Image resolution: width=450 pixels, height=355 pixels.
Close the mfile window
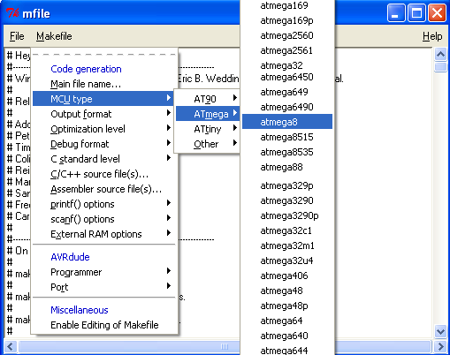tap(437, 13)
